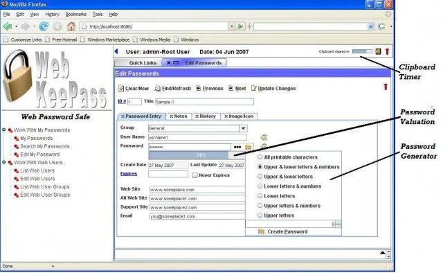Click the browser Forward arrow
This screenshot has width=443, height=273.
click(x=25, y=26)
